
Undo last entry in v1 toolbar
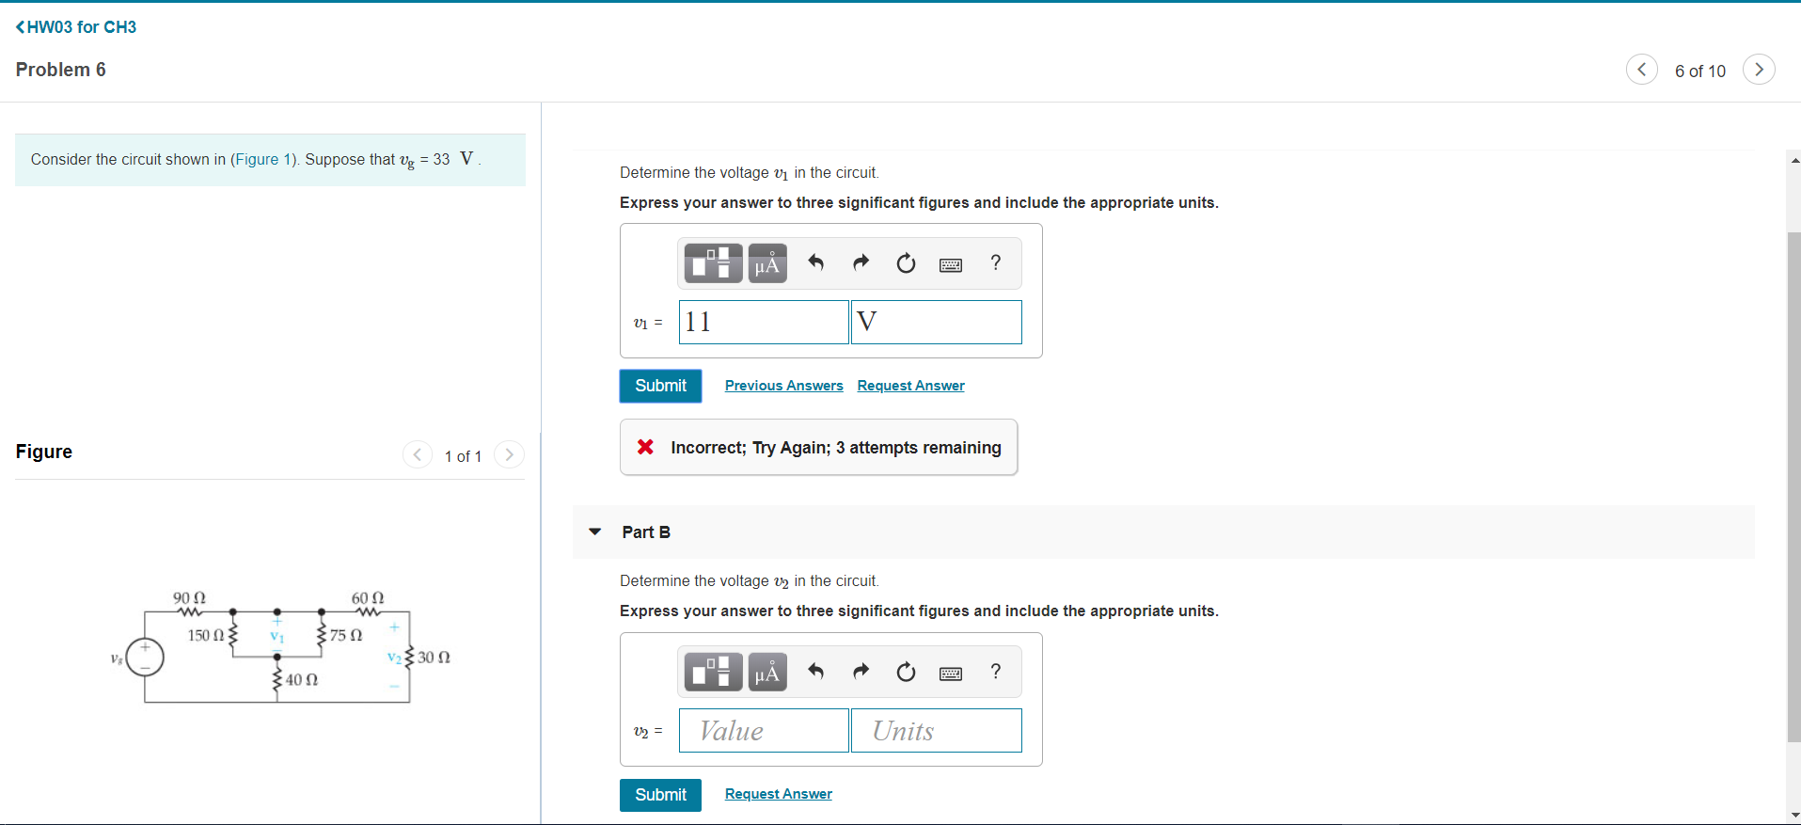815,263
